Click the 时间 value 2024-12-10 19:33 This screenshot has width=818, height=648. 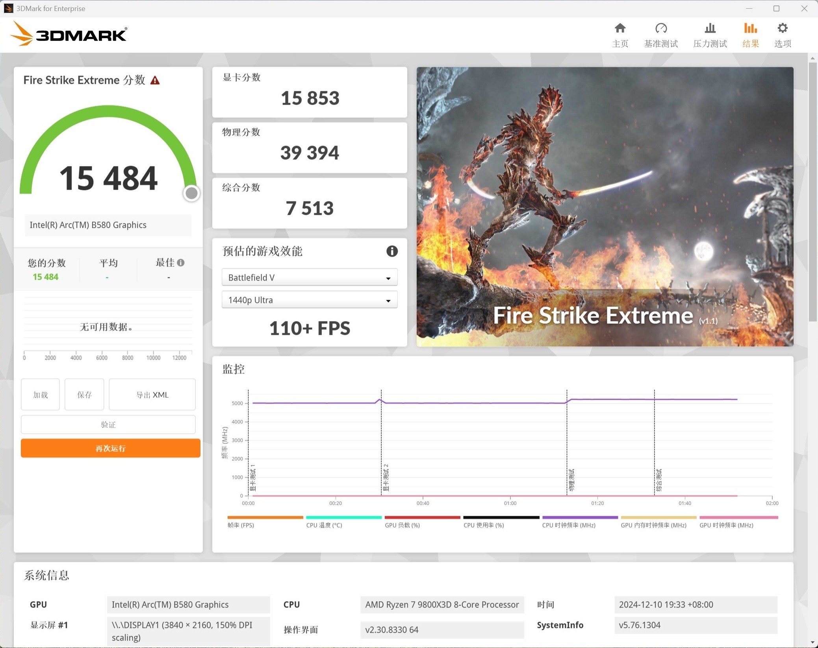tap(696, 604)
